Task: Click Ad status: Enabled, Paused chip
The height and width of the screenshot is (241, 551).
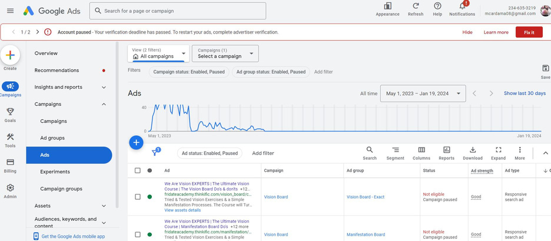Action: [x=210, y=153]
